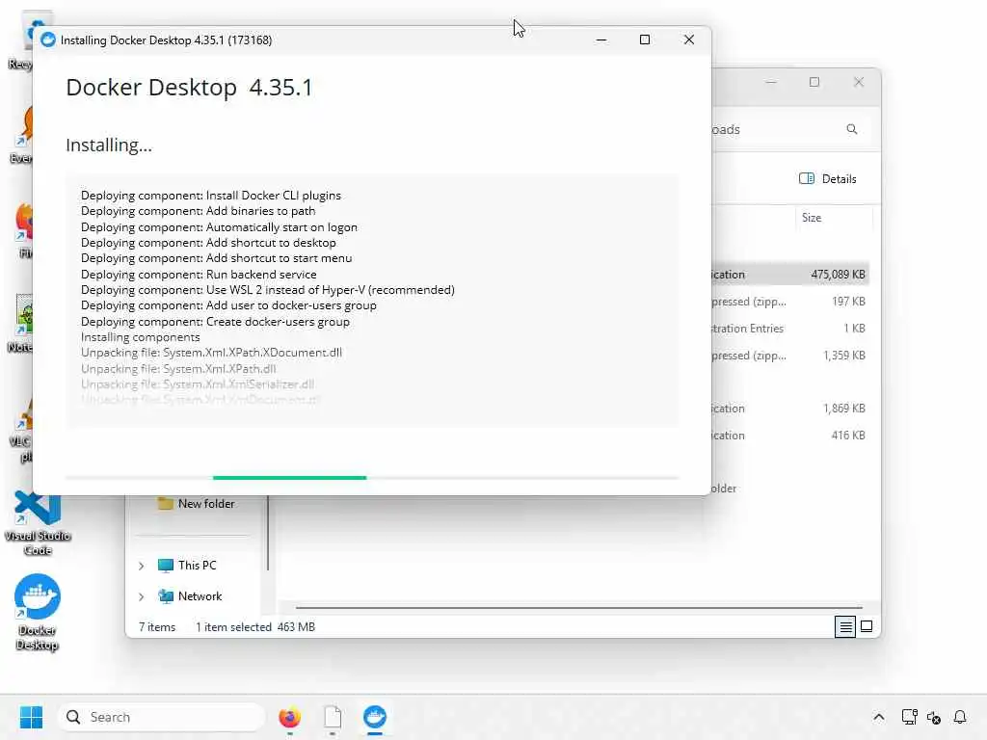The image size is (987, 740).
Task: Click the taskbar Search box
Action: [x=161, y=717]
